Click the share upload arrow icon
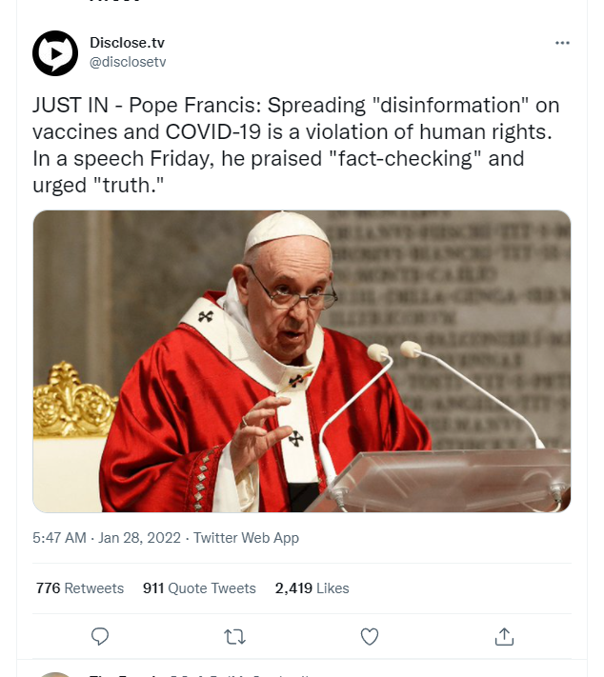 pos(505,636)
